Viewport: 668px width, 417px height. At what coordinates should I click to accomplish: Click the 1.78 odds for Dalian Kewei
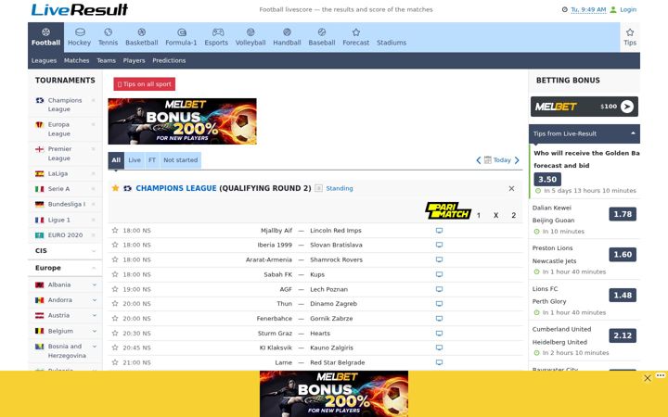pyautogui.click(x=623, y=214)
